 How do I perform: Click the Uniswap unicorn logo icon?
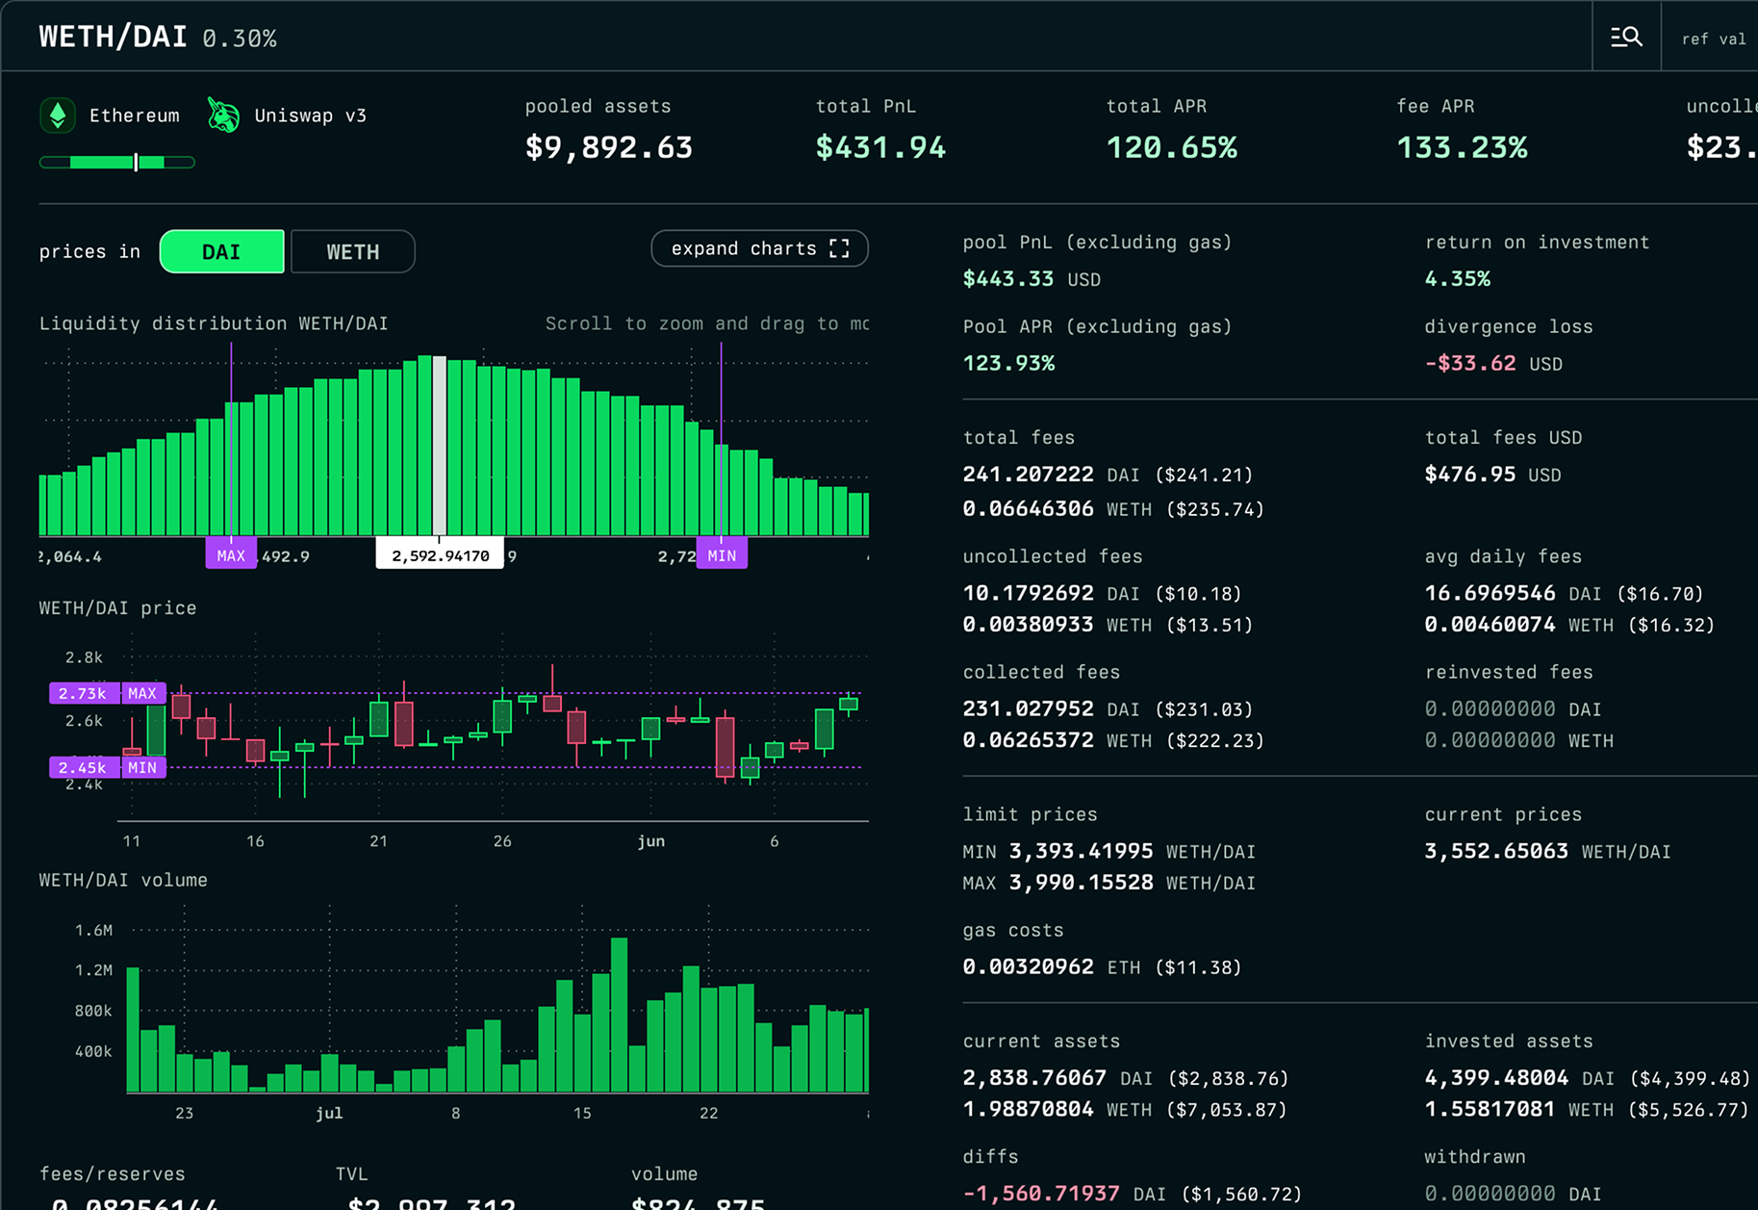tap(224, 116)
